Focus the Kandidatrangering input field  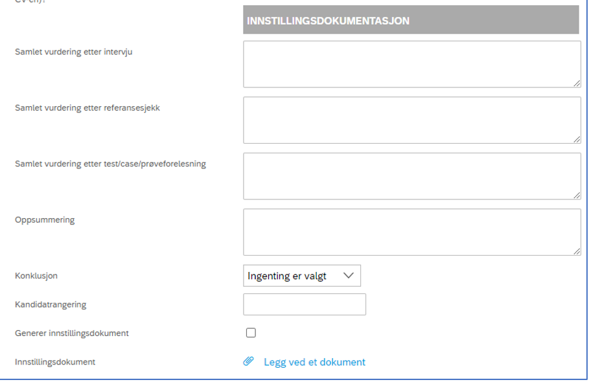click(x=305, y=304)
